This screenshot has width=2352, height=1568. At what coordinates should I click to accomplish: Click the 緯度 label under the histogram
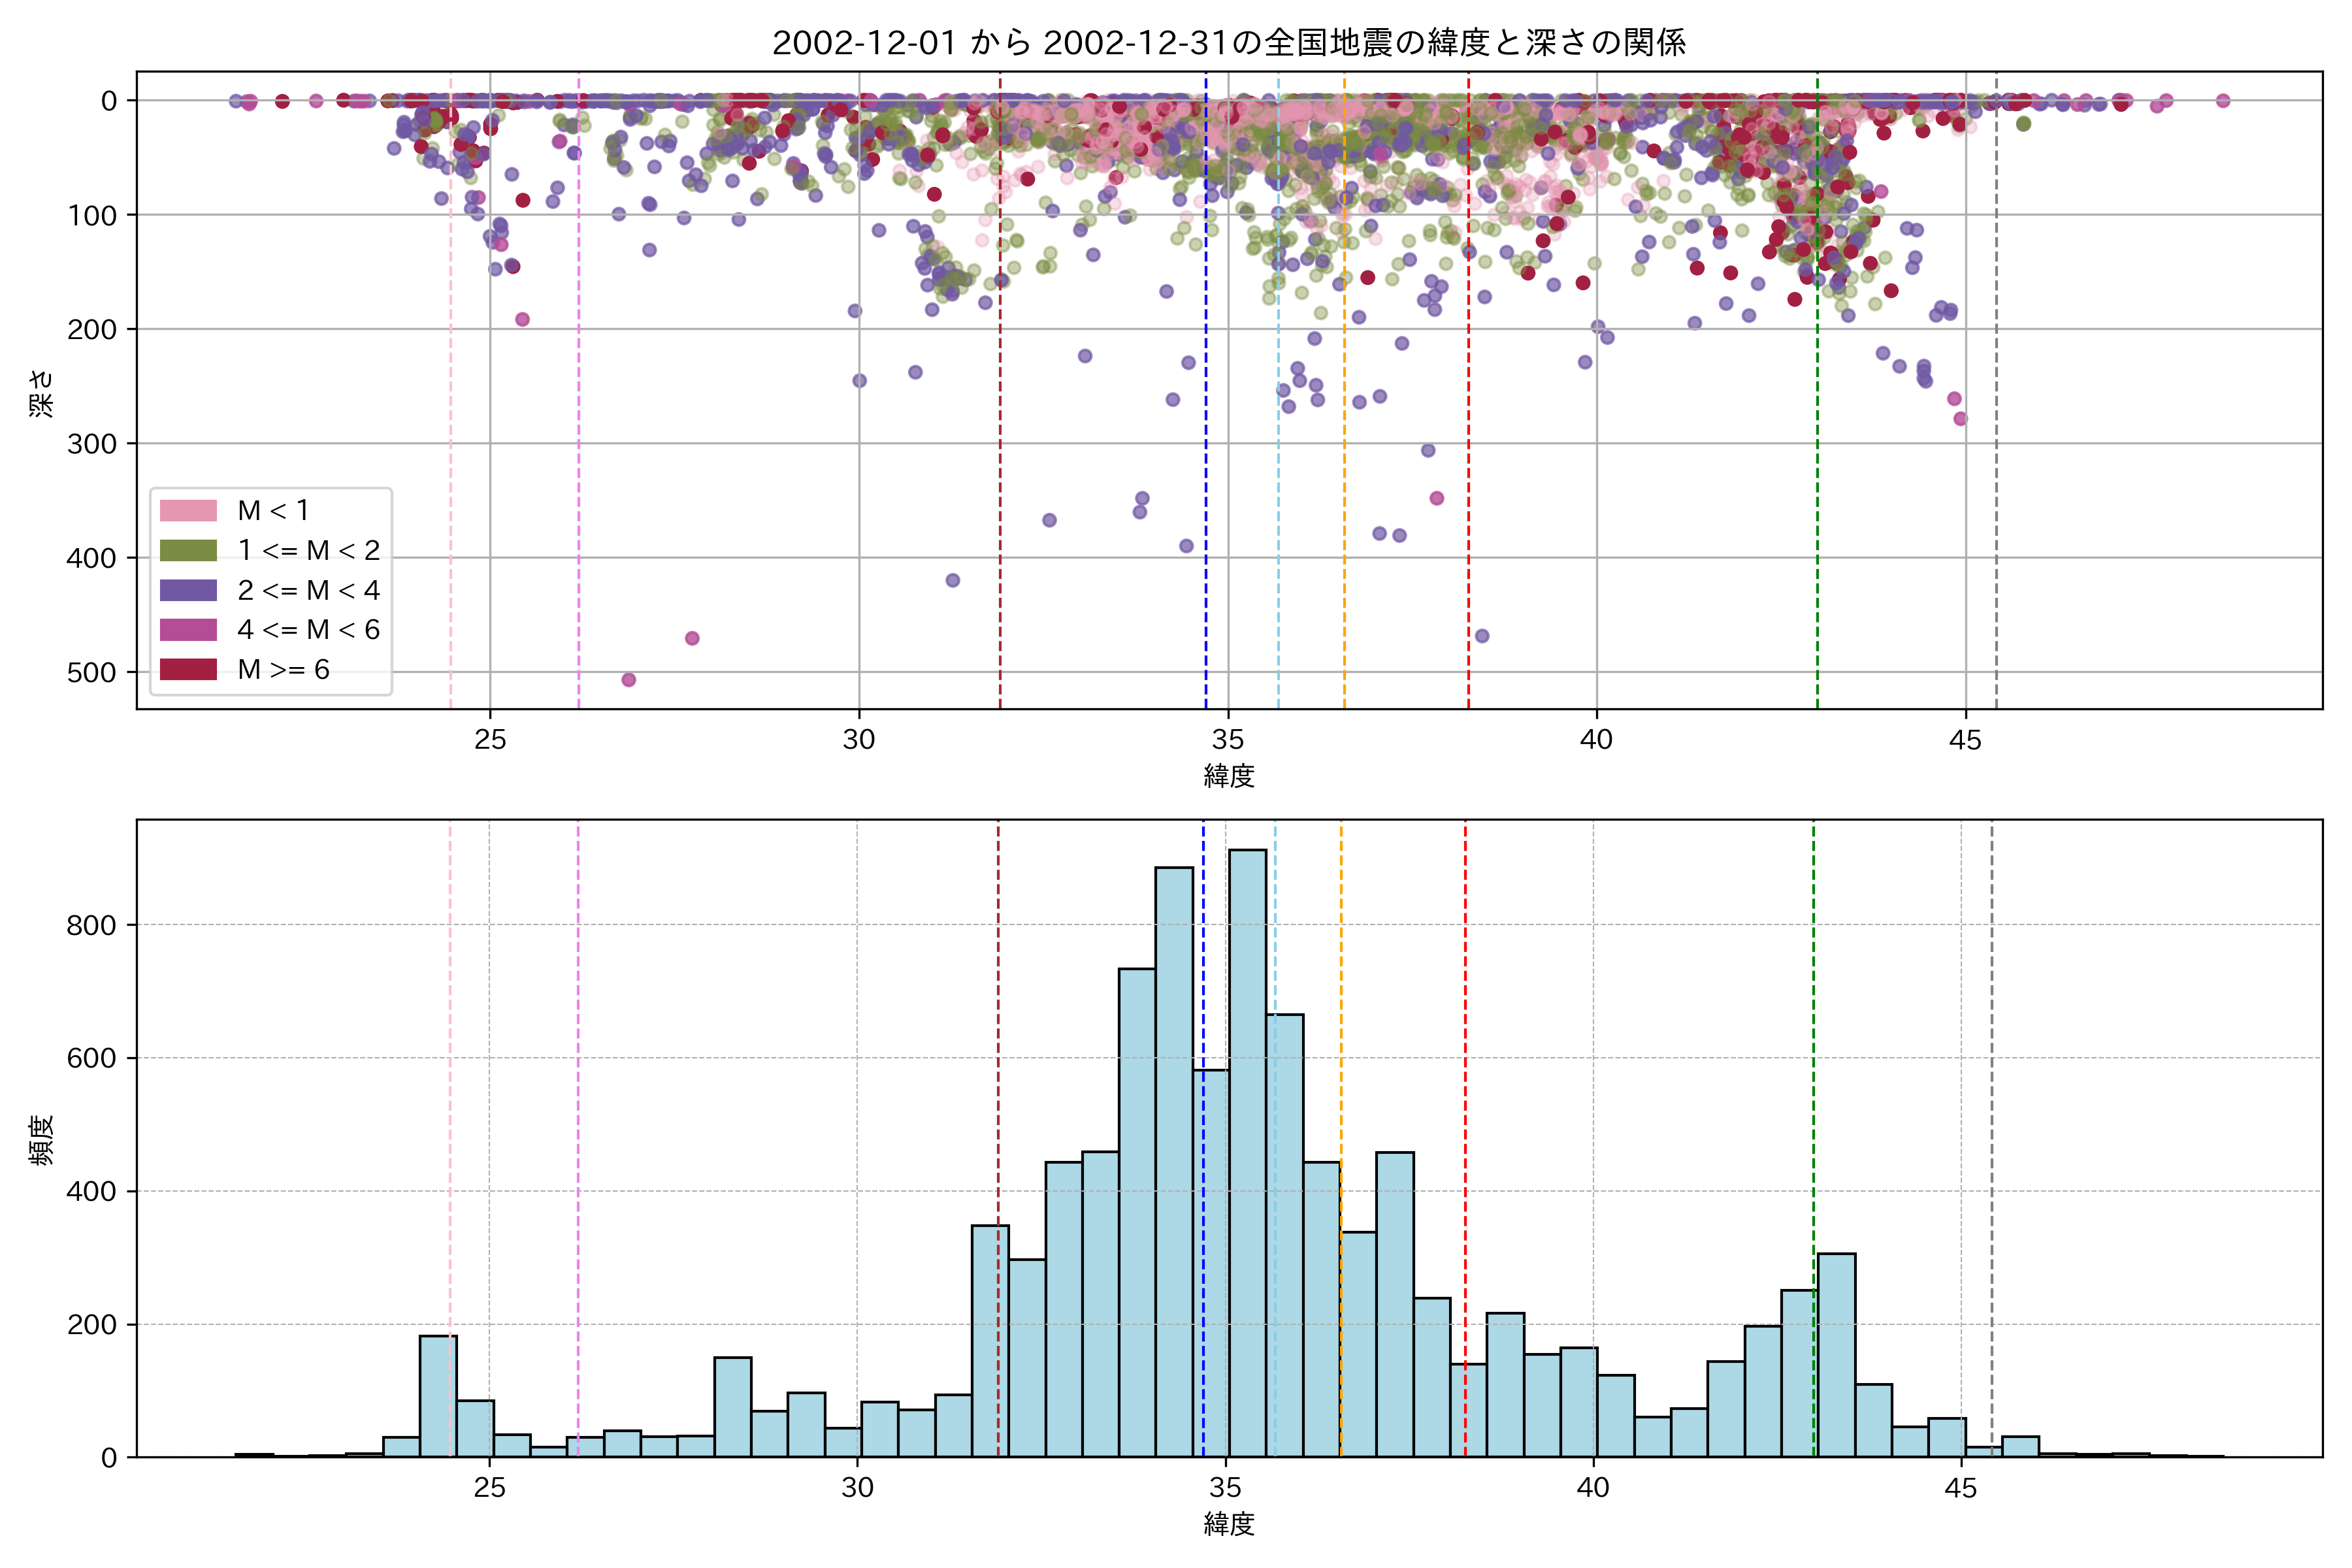1229,1524
